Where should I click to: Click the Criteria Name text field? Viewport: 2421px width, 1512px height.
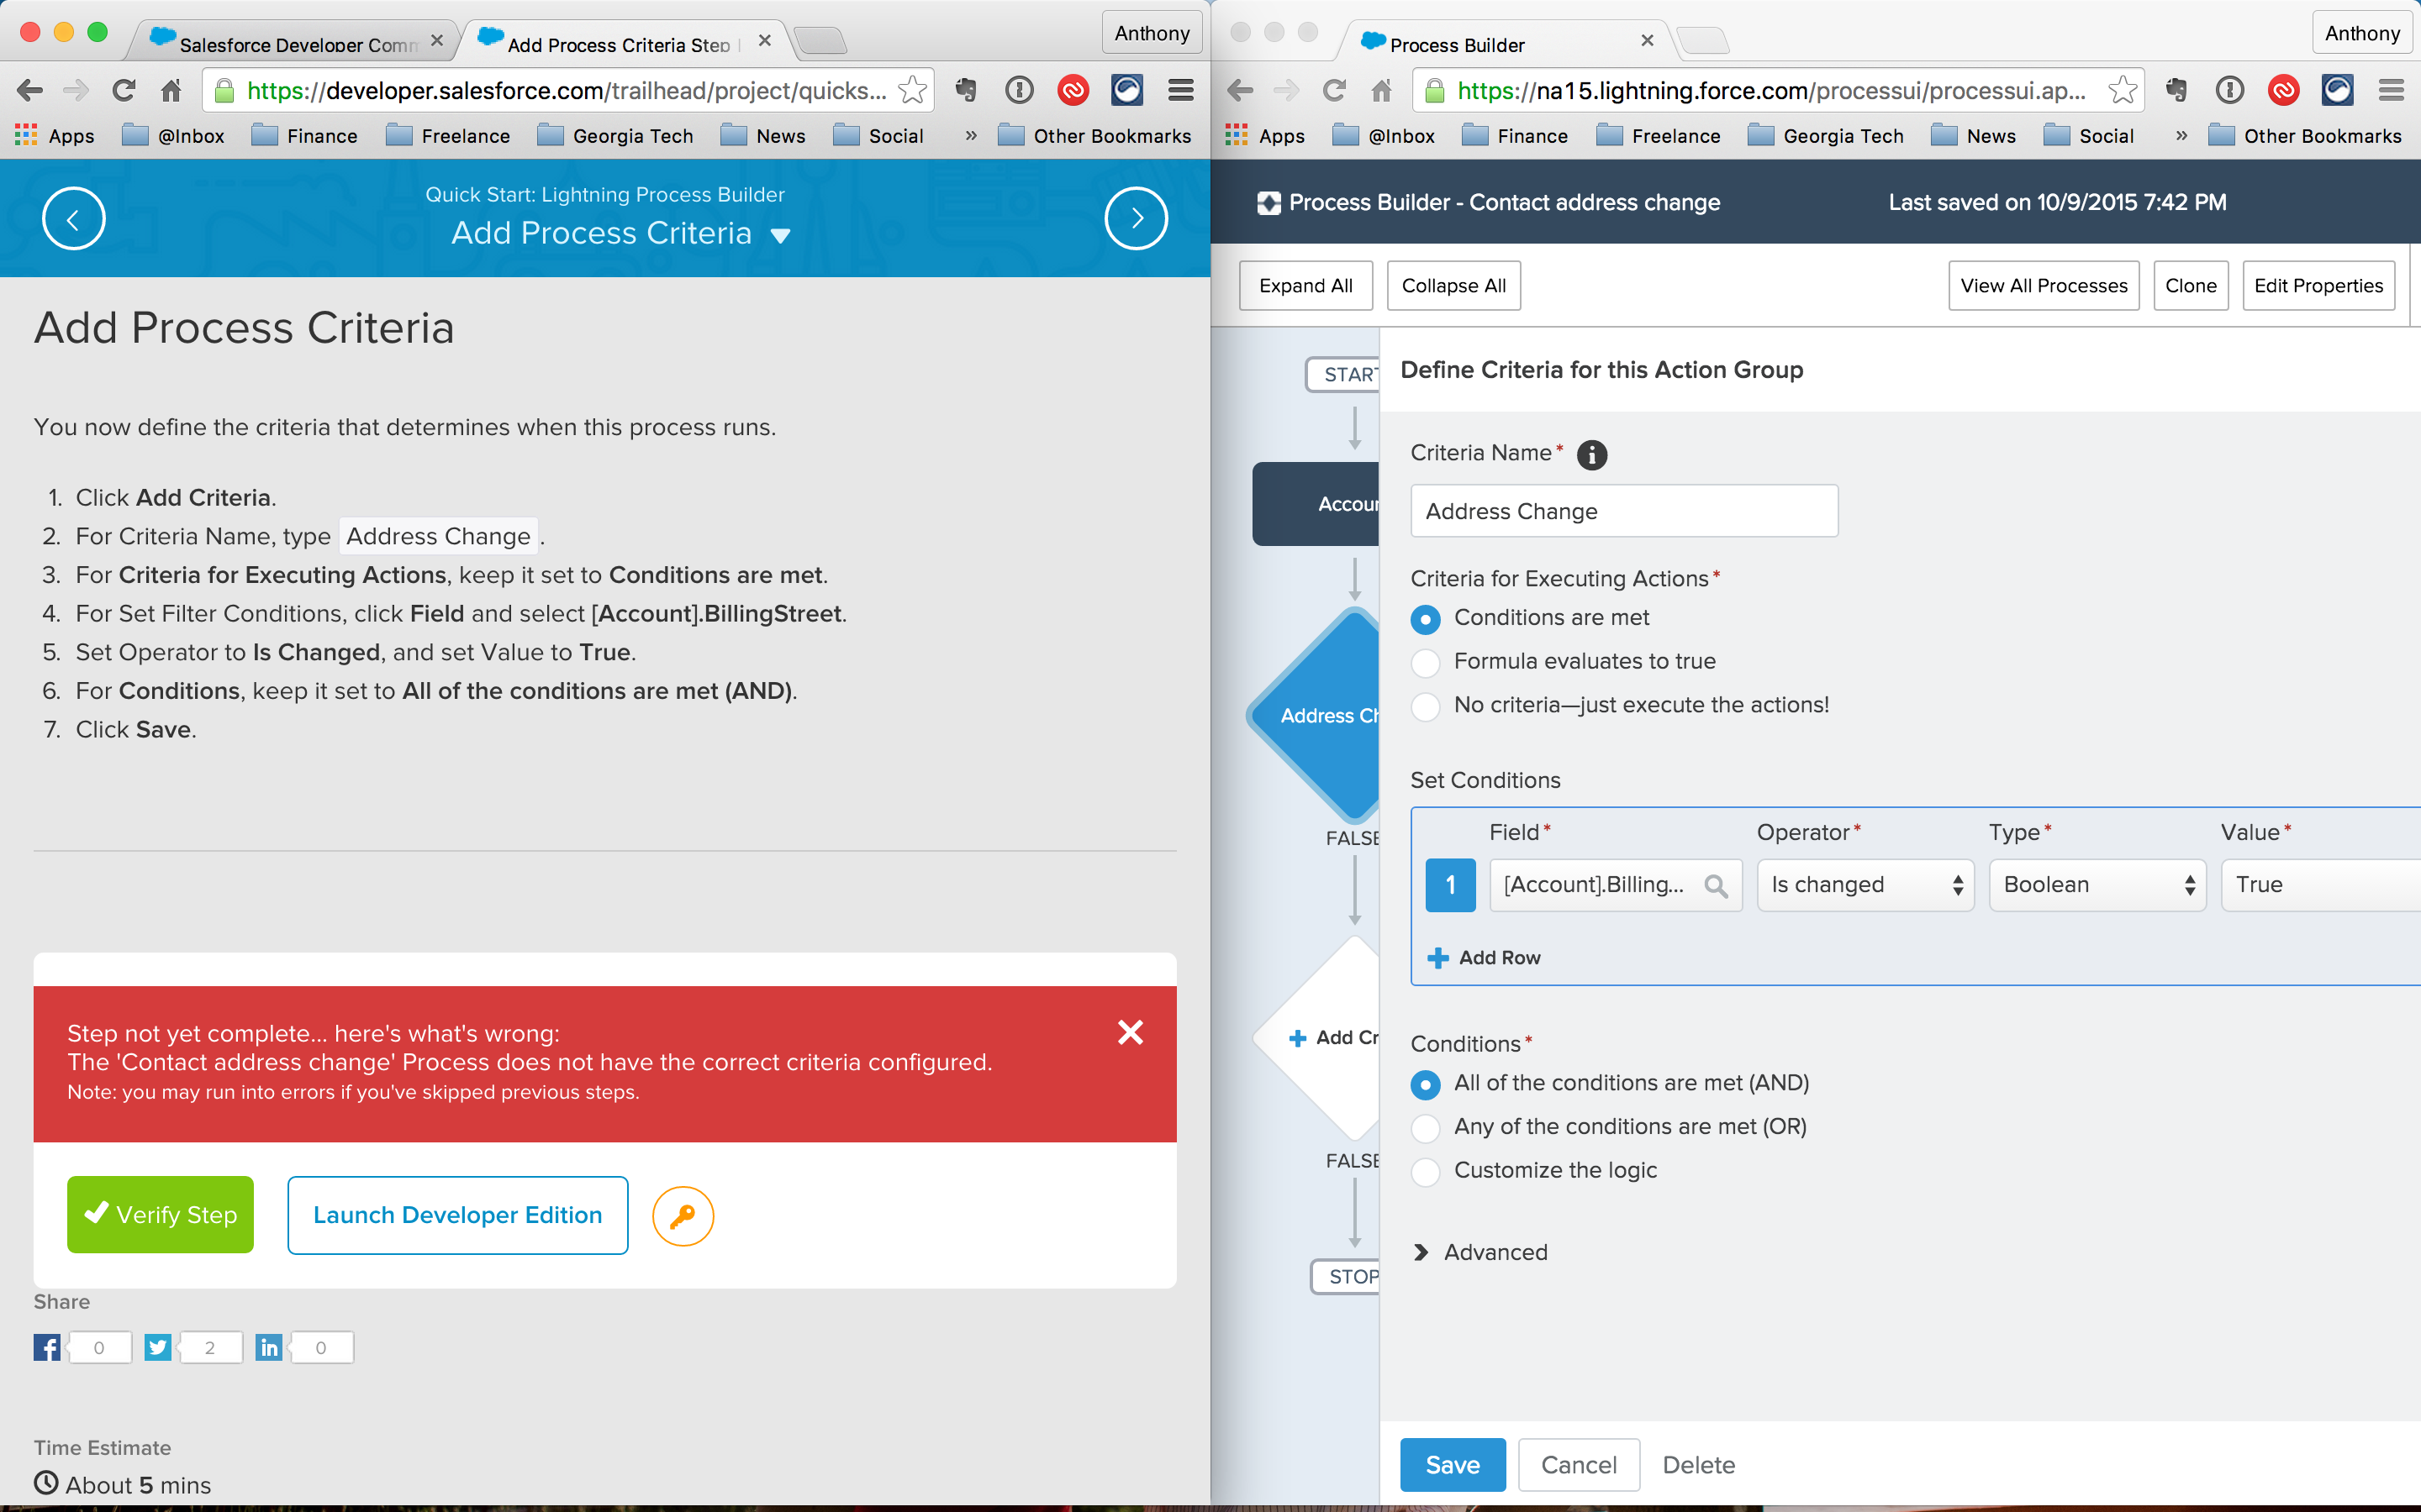point(1622,511)
